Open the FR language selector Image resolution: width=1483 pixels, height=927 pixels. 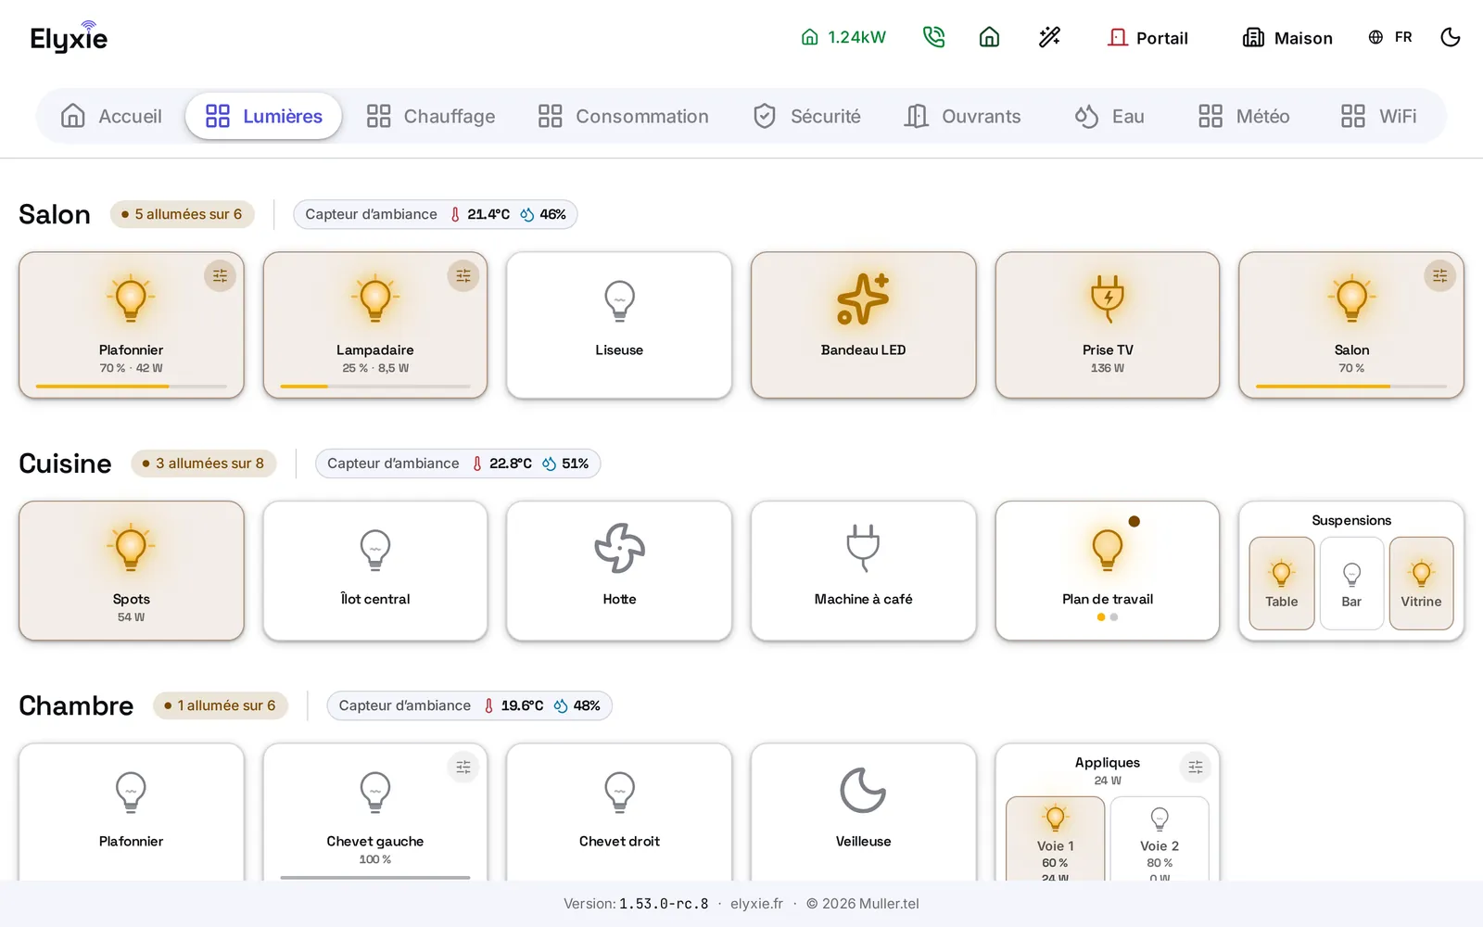tap(1390, 37)
